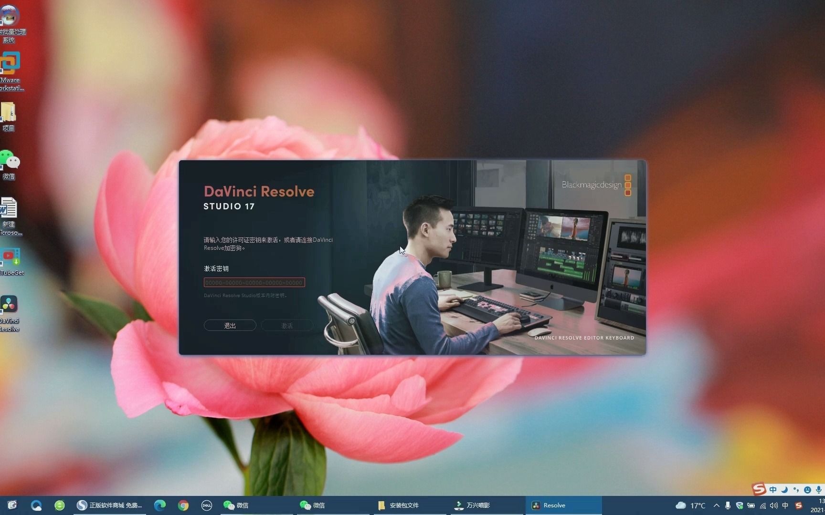This screenshot has height=515, width=825.
Task: Launch Microsoft Edge from the taskbar
Action: 160,505
